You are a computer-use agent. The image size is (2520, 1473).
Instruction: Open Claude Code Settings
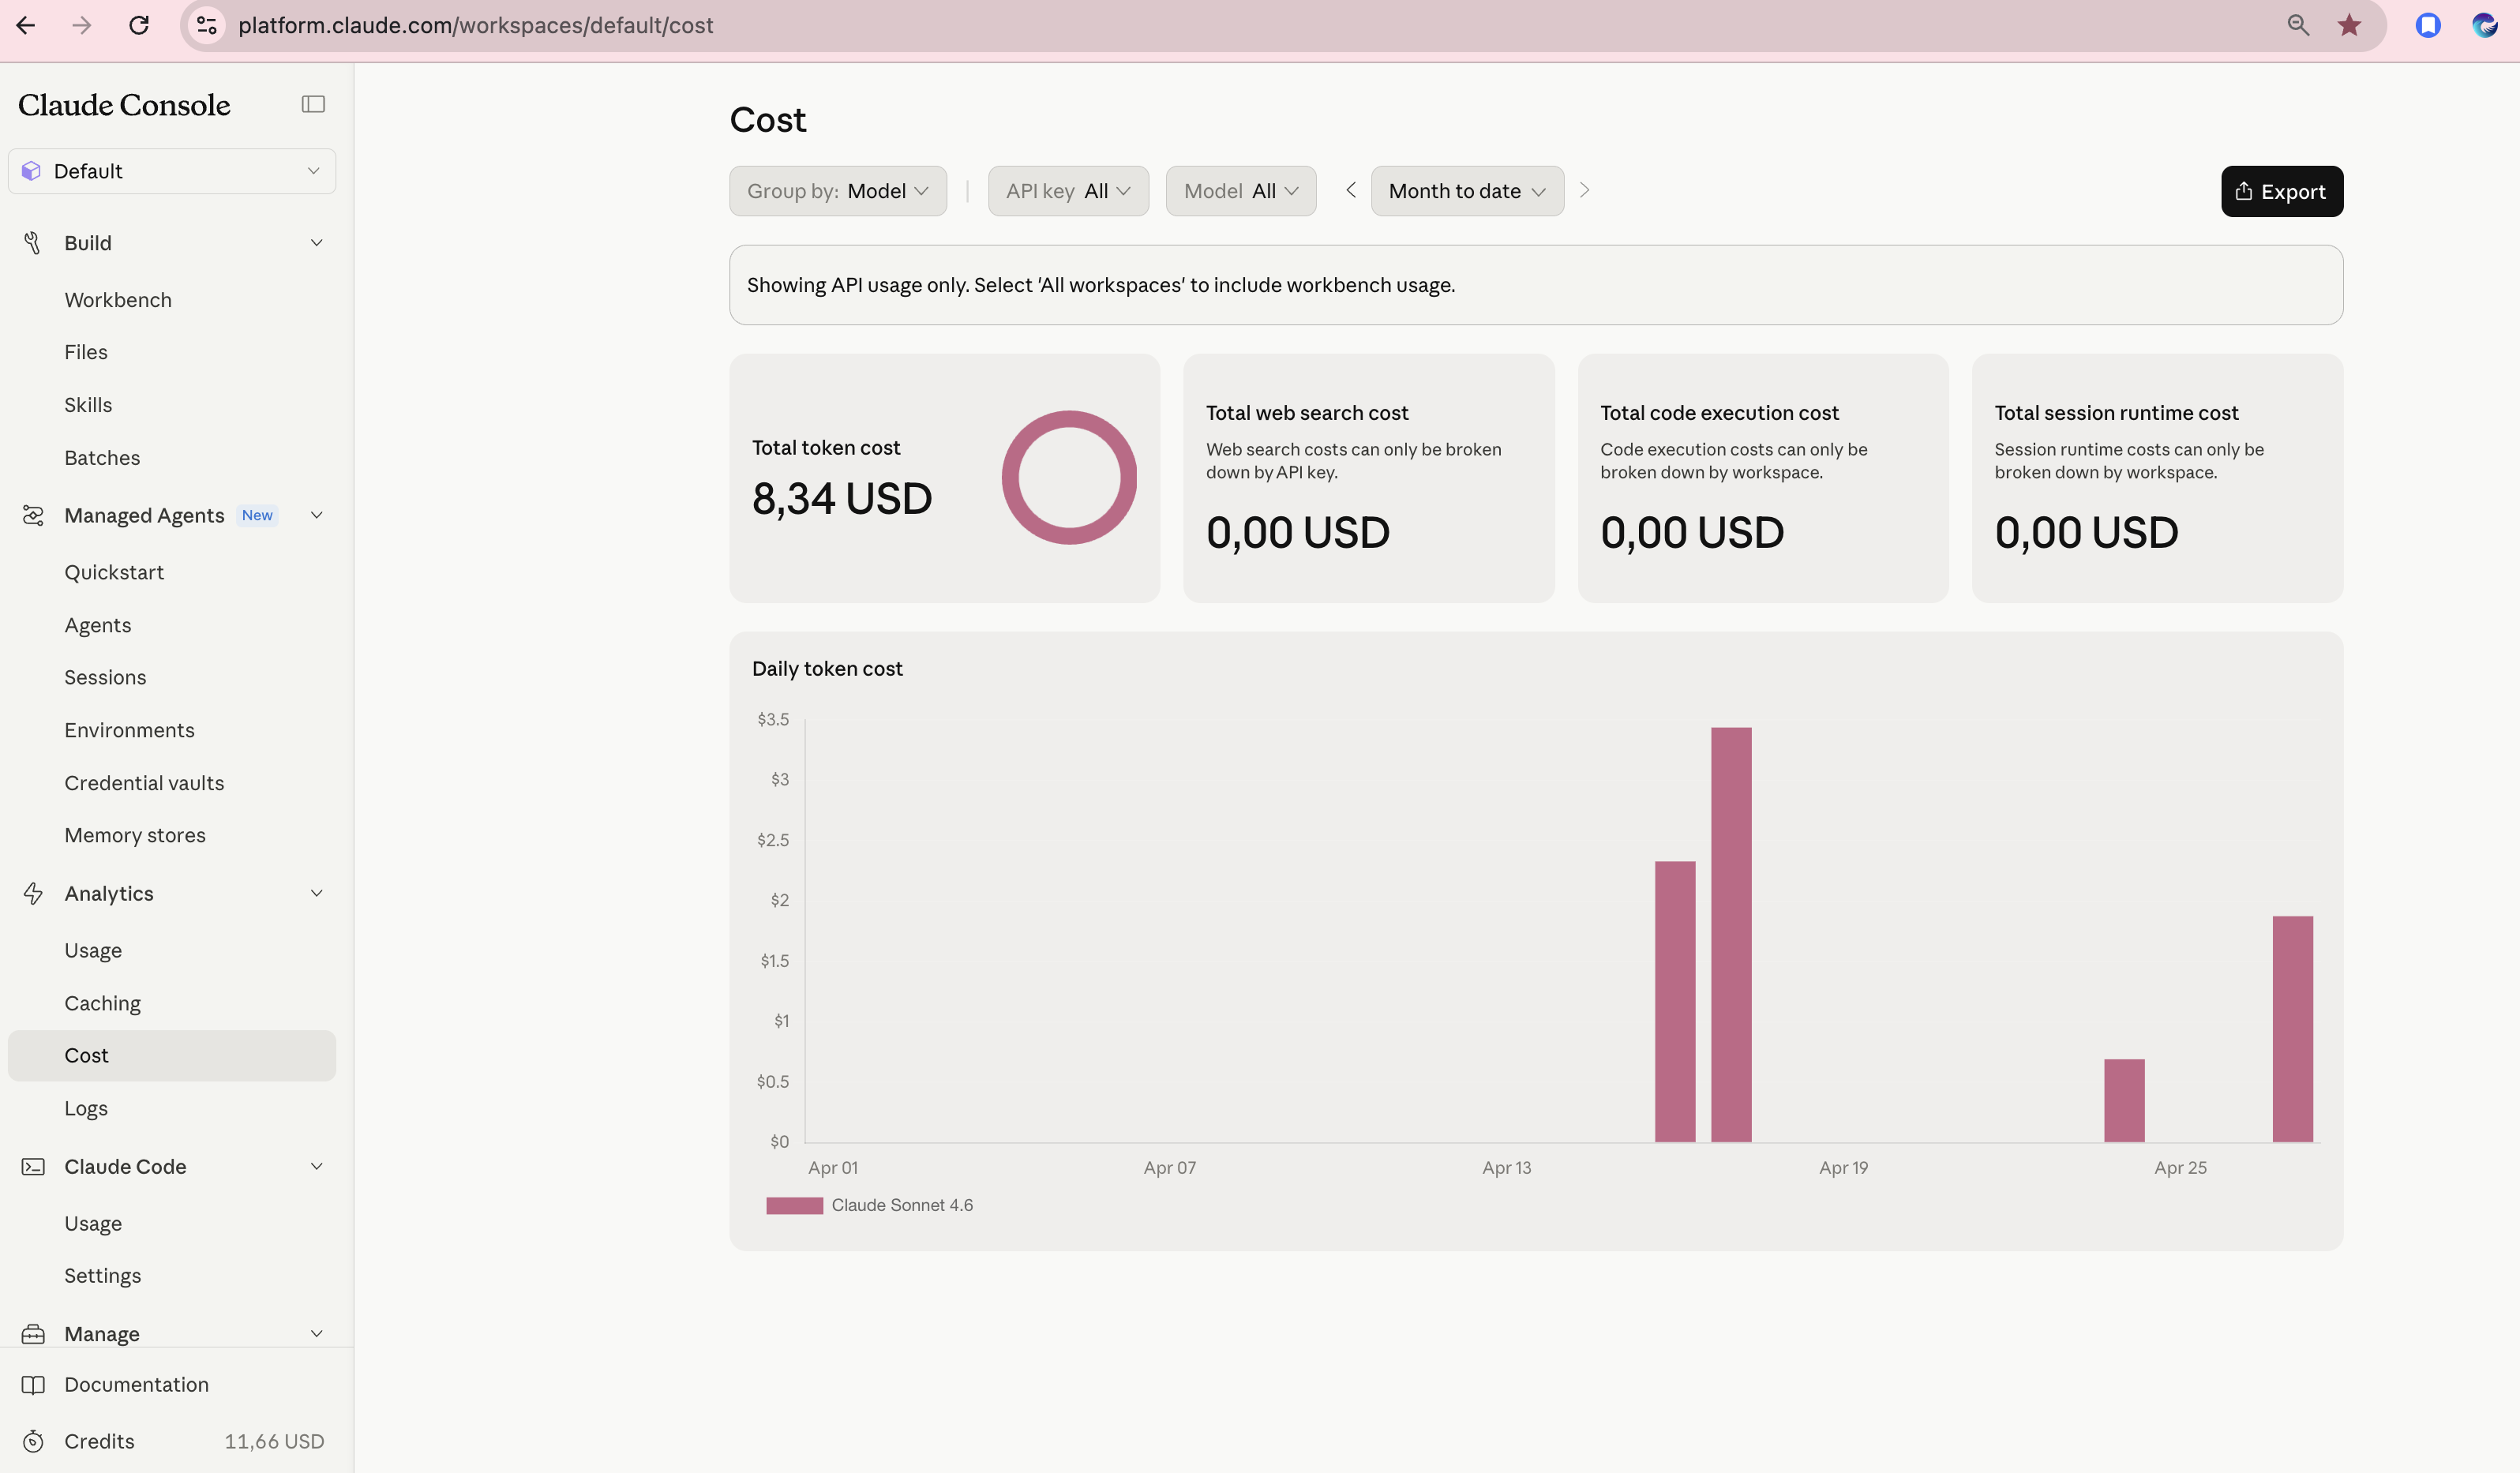102,1276
